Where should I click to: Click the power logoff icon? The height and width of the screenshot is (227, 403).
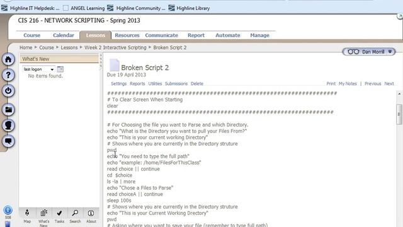(8, 91)
